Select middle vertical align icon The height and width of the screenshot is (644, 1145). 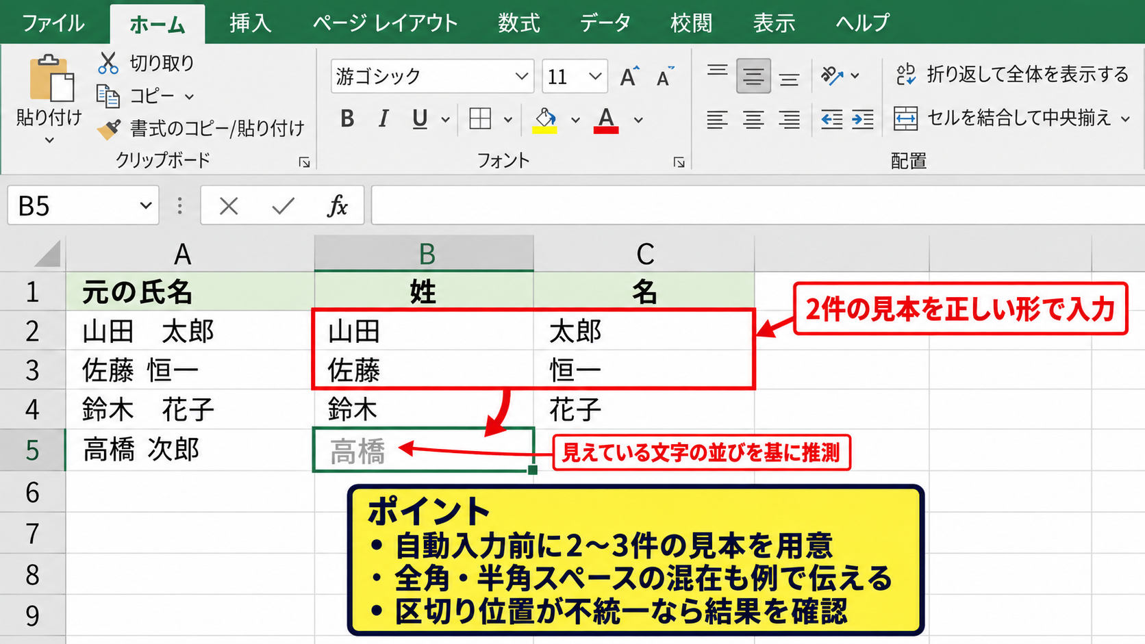pyautogui.click(x=753, y=76)
